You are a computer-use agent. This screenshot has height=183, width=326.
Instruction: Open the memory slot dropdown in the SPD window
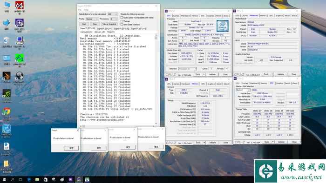tap(243, 90)
